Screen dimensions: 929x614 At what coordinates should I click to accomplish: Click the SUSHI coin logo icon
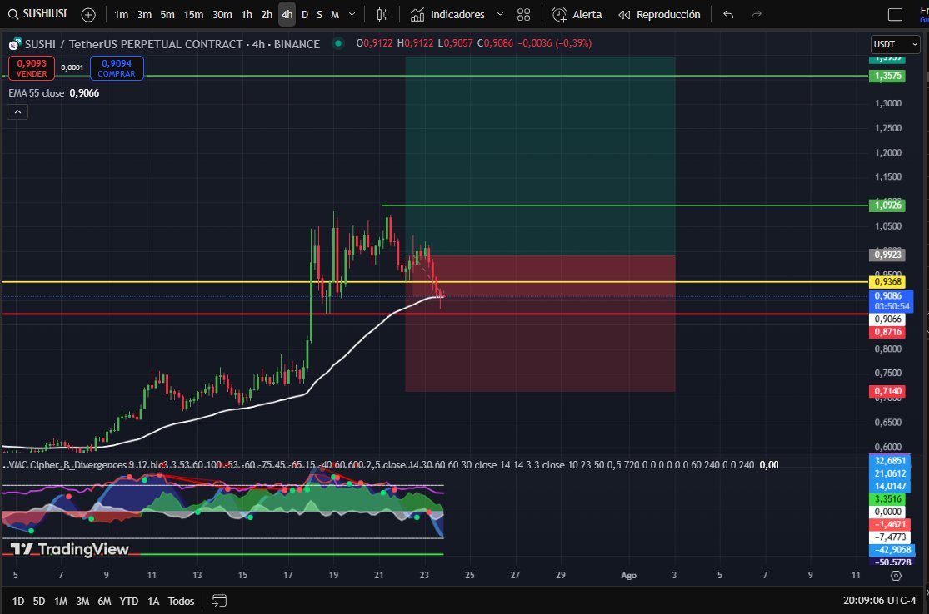pyautogui.click(x=15, y=44)
